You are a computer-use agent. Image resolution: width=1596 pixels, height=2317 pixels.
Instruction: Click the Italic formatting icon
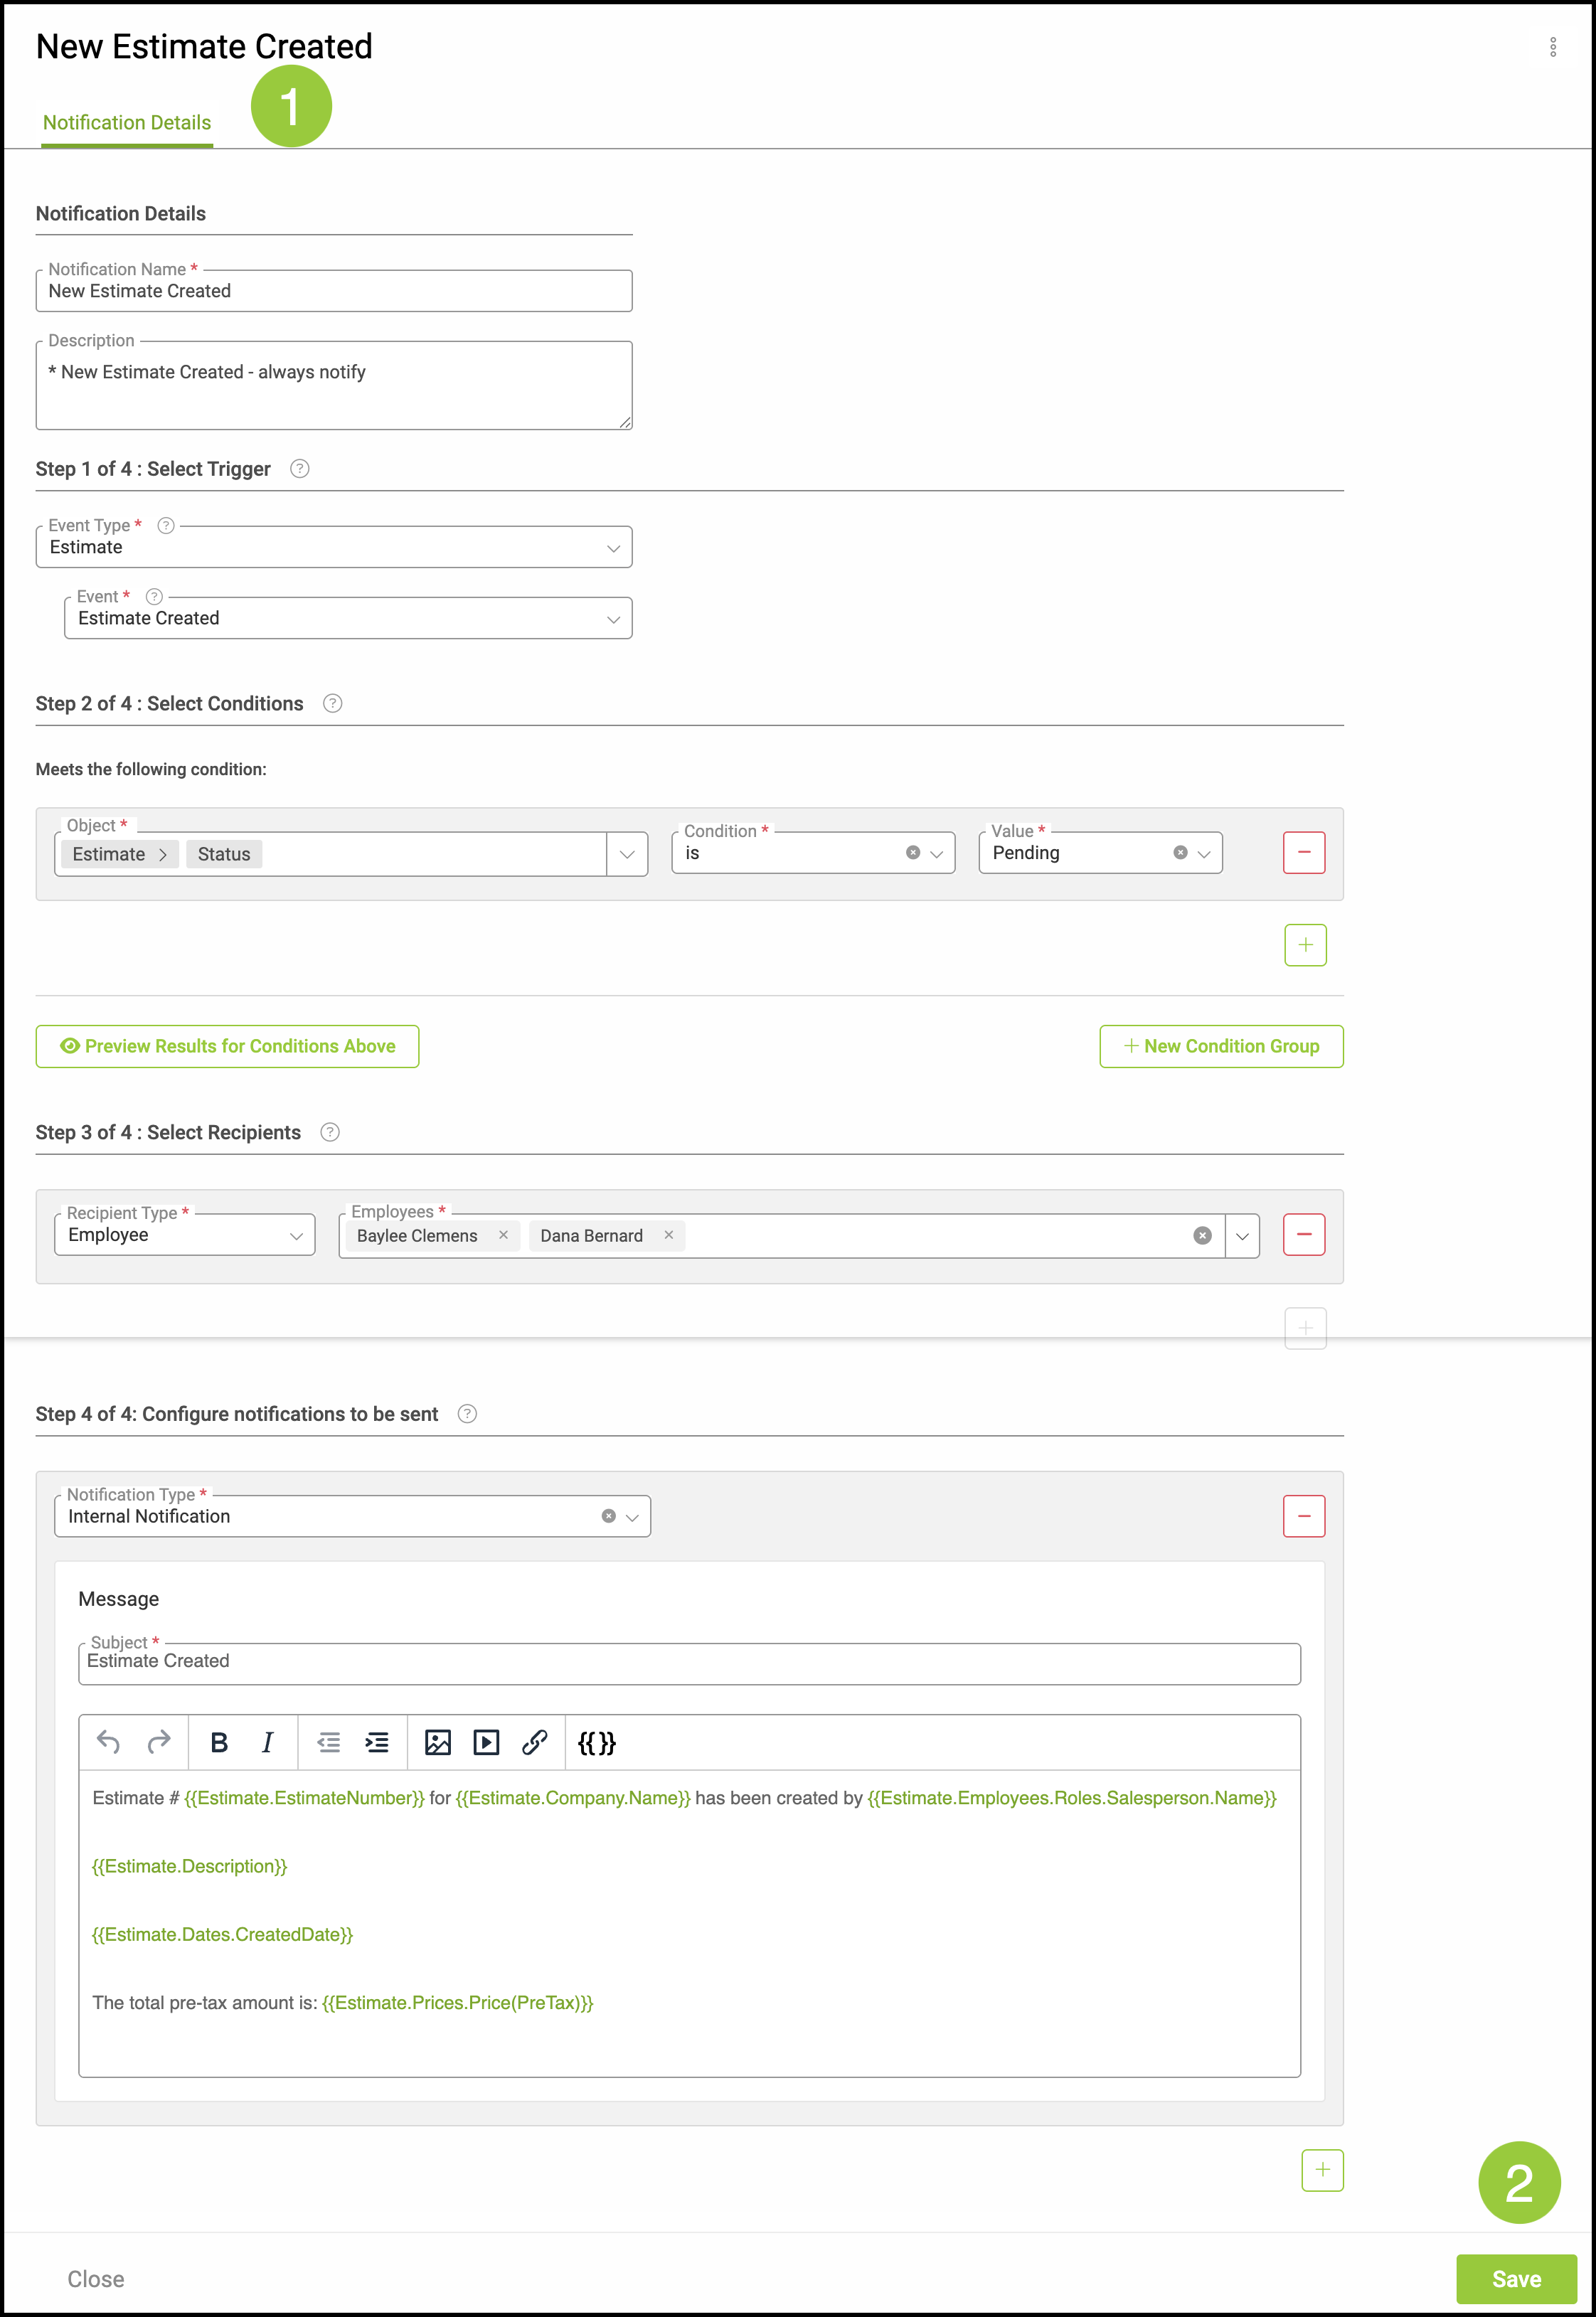tap(267, 1743)
